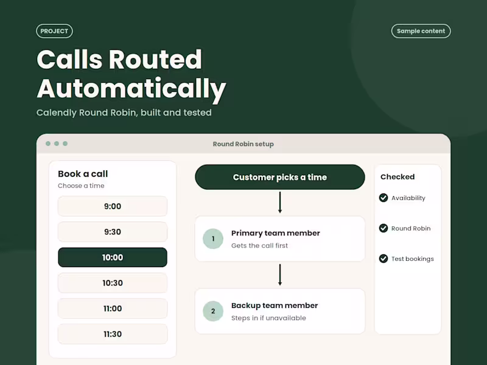
Task: Click the Round Robin setup window title
Action: click(243, 144)
